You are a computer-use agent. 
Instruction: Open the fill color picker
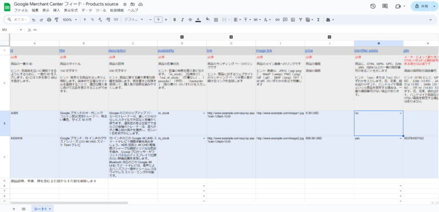207,20
